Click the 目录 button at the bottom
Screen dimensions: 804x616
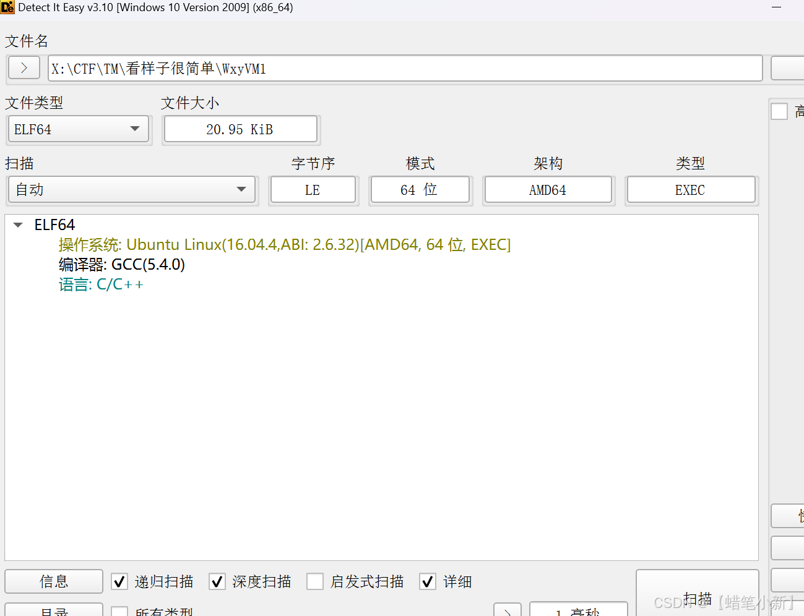coord(54,610)
